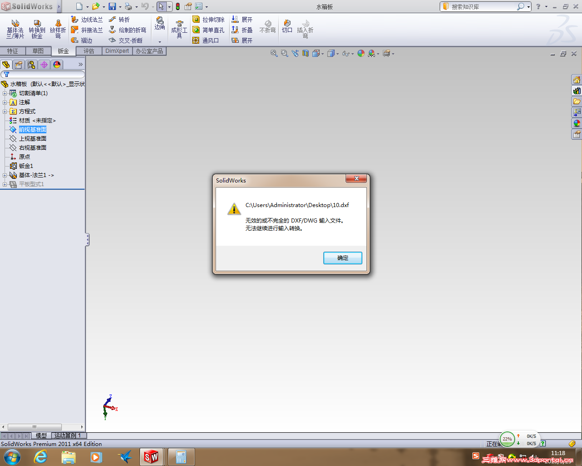Image resolution: width=582 pixels, height=466 pixels.
Task: Click the 材质 <未指定> tree item
Action: tap(37, 121)
